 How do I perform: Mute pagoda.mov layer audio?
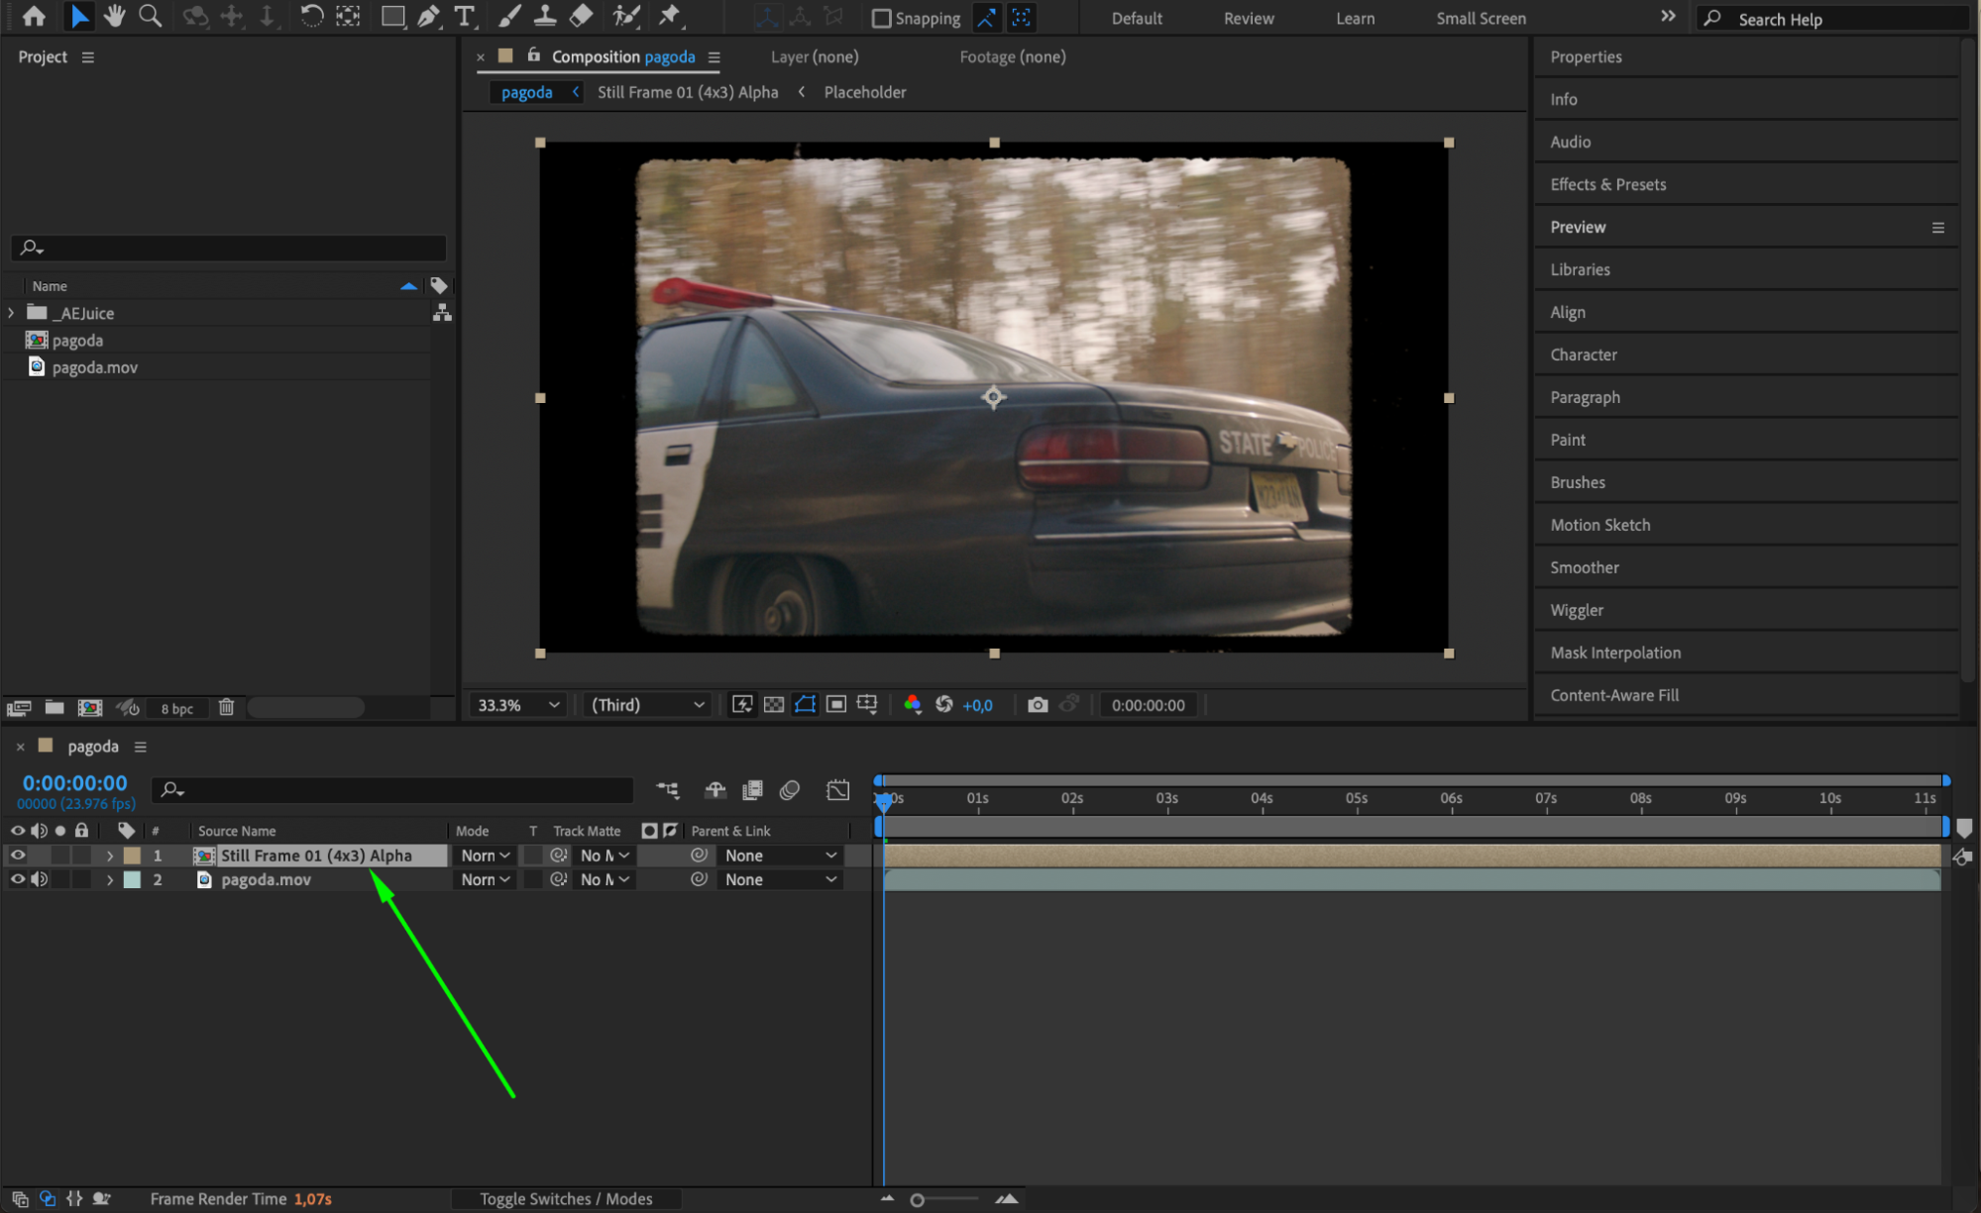pos(40,879)
